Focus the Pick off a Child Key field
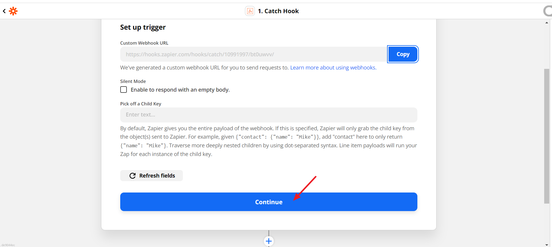 269,115
